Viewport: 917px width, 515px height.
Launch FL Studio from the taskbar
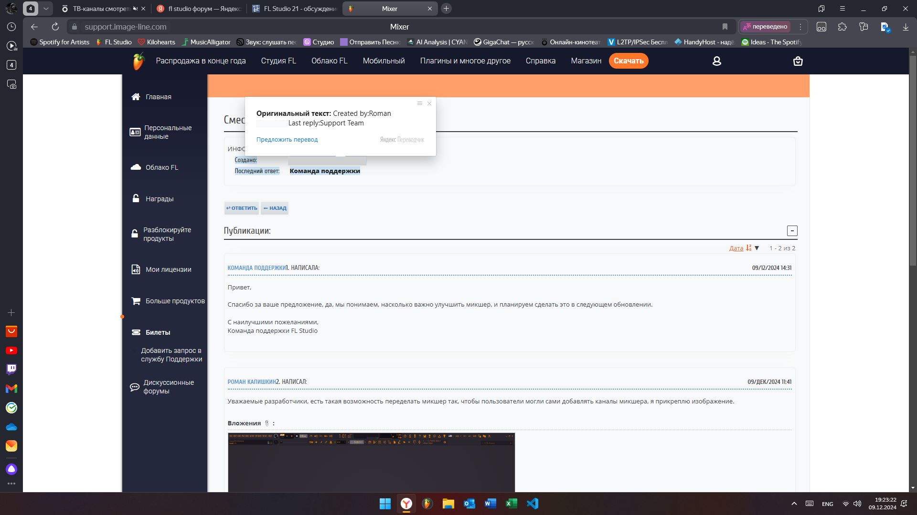click(x=427, y=504)
